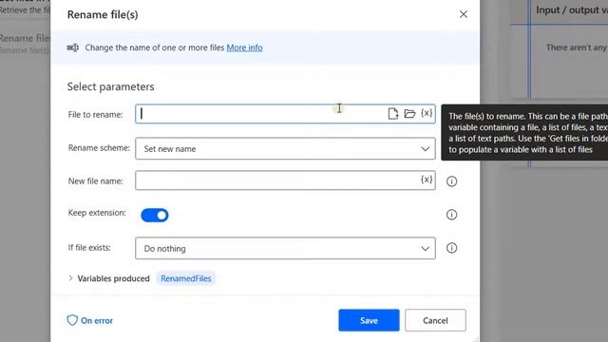
Task: Click the select file icon in File to rename
Action: [392, 114]
